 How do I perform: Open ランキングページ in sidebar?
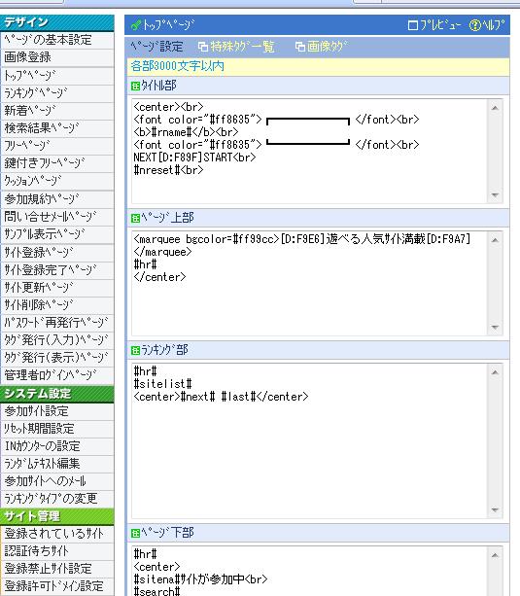pos(57,93)
